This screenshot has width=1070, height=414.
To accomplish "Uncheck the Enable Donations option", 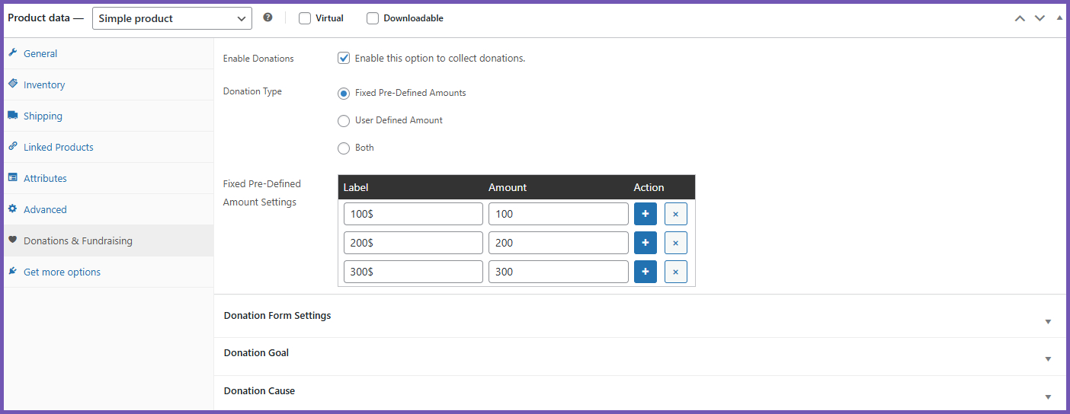I will point(344,58).
